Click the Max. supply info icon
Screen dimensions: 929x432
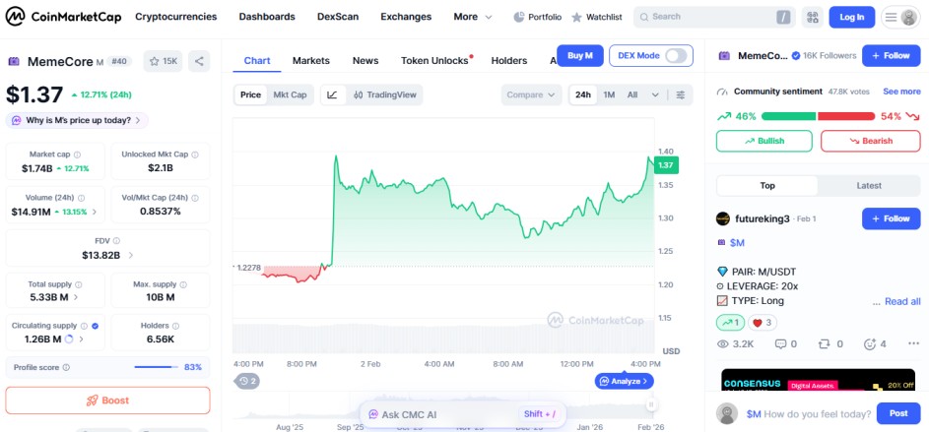pyautogui.click(x=183, y=284)
